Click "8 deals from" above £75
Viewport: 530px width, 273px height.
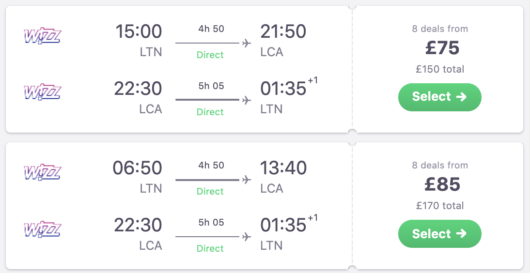440,29
